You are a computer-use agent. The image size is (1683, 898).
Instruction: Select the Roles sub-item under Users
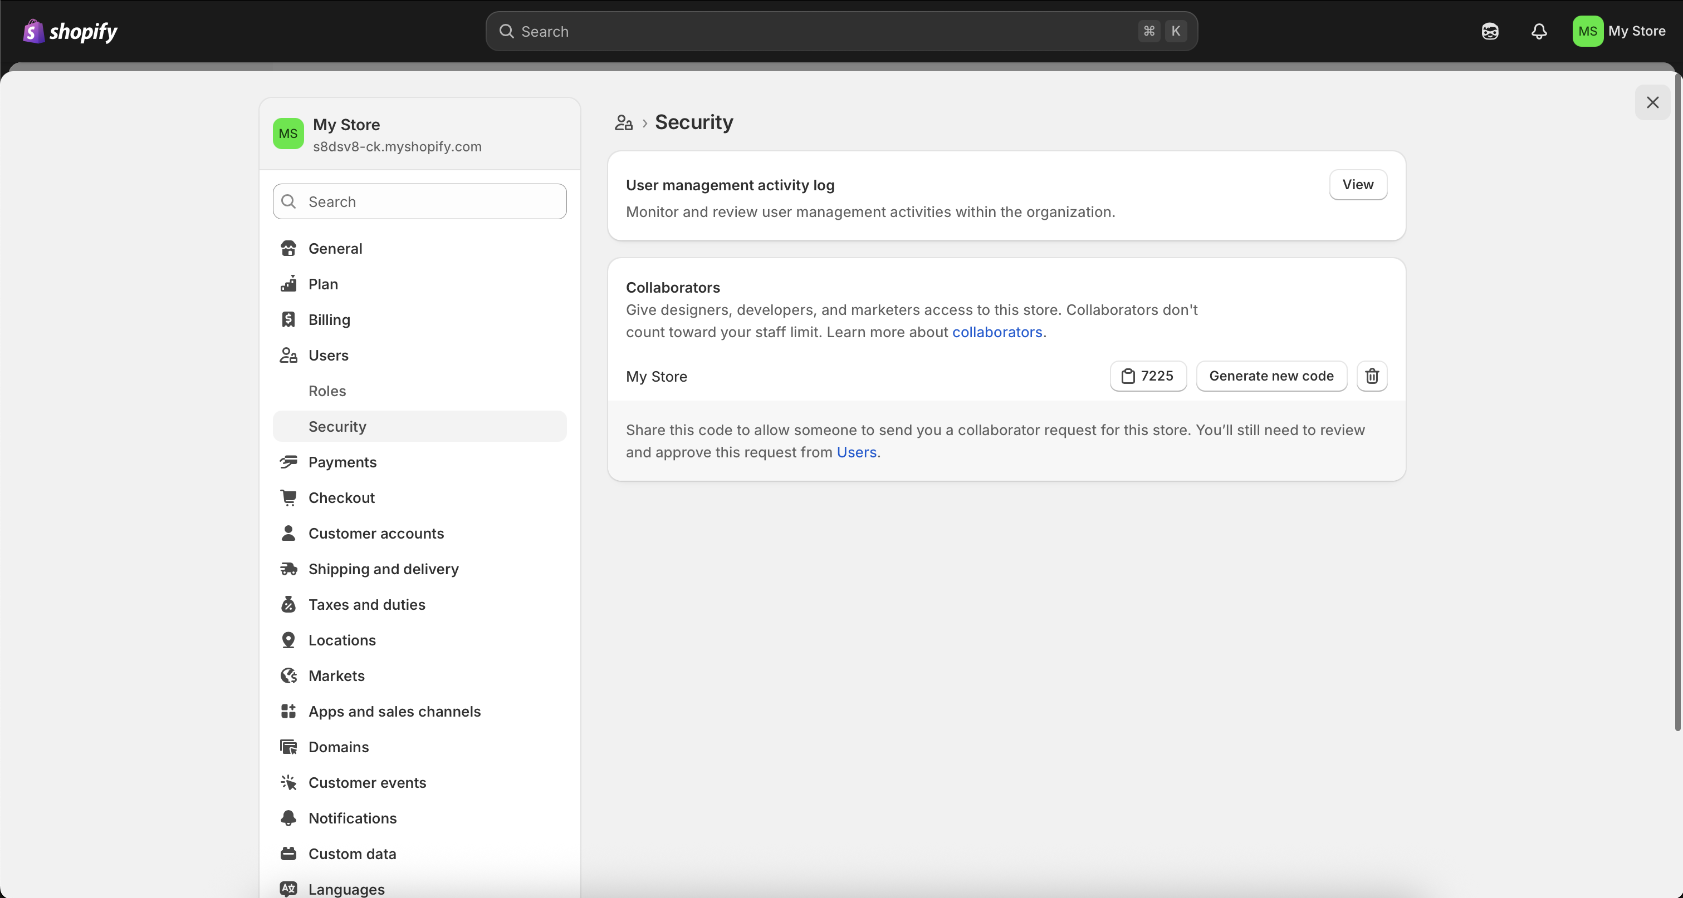327,391
